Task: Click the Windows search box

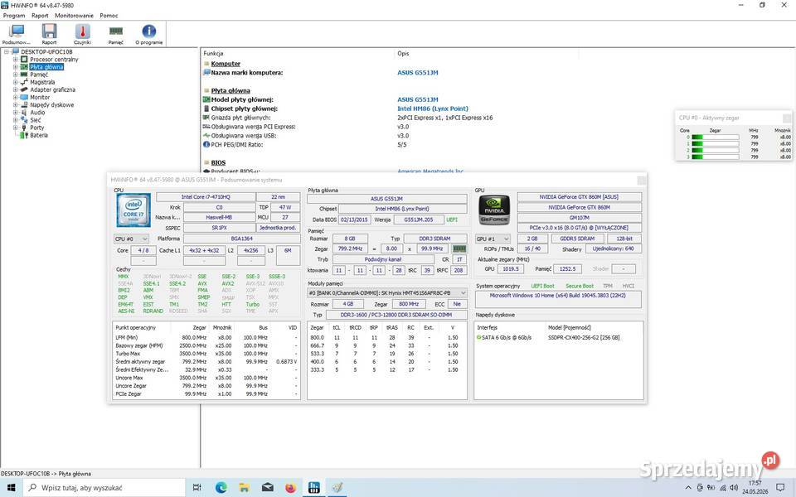Action: [x=104, y=488]
